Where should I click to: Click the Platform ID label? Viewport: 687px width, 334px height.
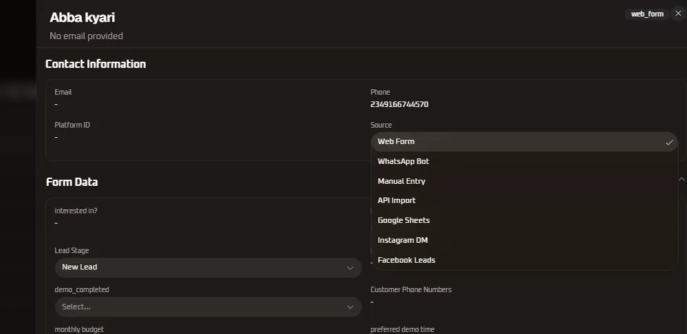(72, 125)
